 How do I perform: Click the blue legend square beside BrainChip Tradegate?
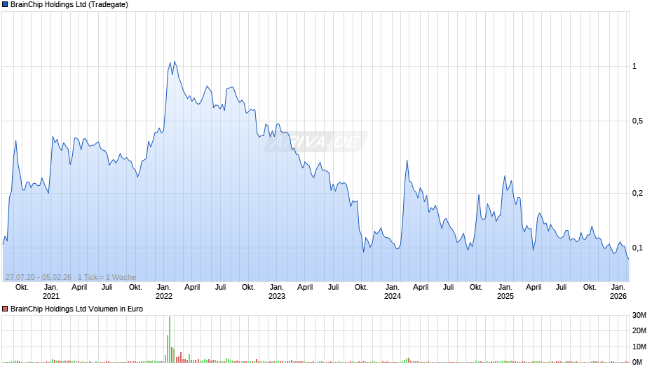[5, 5]
